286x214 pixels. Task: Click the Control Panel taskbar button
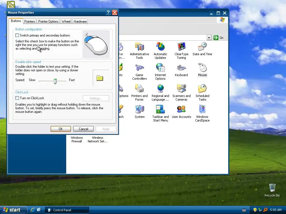tap(67, 210)
